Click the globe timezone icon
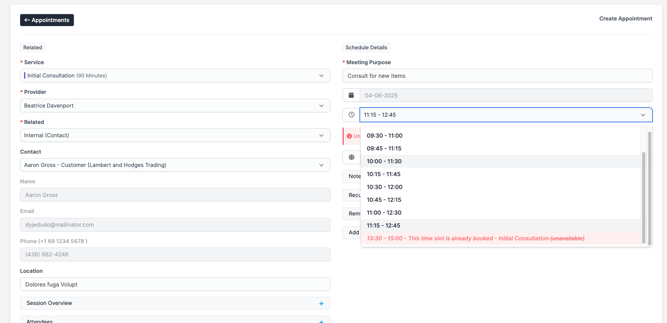667x323 pixels. point(351,157)
